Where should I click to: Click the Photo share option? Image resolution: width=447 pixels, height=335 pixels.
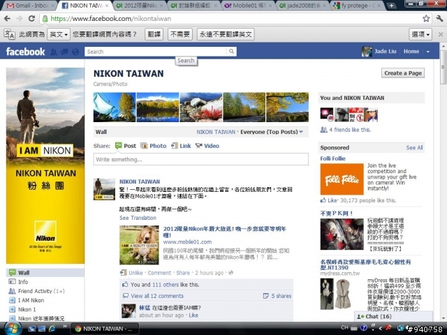click(154, 146)
